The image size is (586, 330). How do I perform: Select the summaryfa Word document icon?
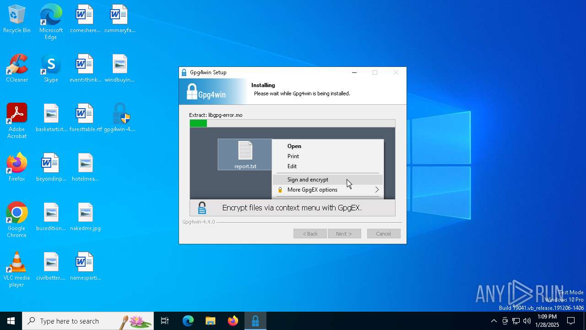119,19
